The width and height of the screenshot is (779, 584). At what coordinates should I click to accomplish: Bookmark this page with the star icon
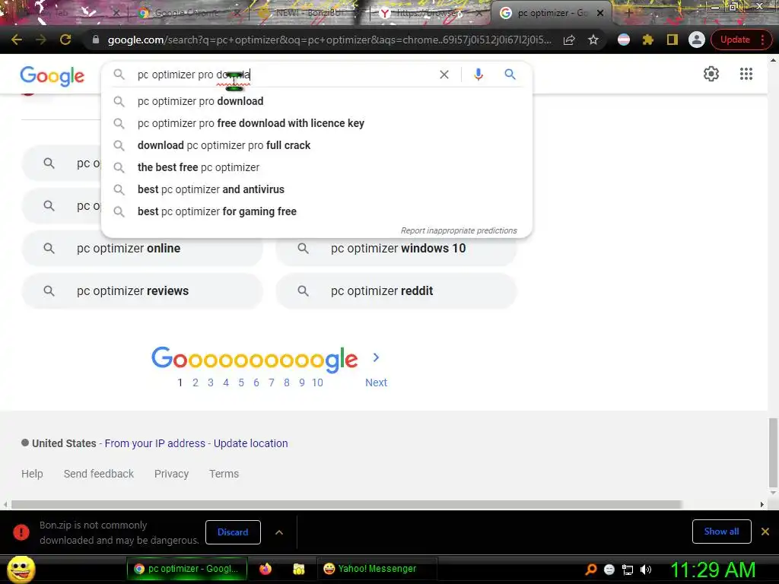593,40
